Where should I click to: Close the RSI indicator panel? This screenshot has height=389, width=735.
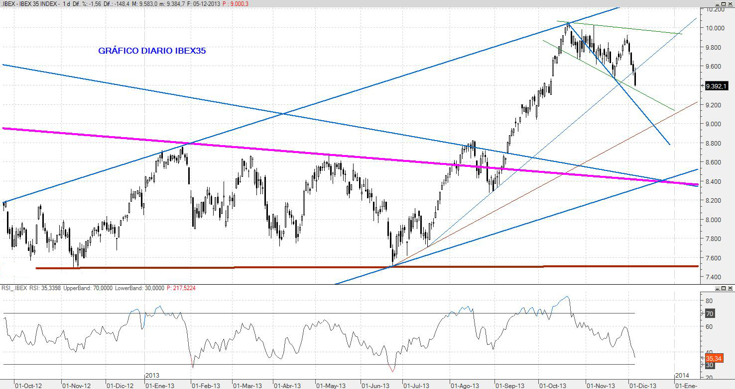(x=730, y=288)
